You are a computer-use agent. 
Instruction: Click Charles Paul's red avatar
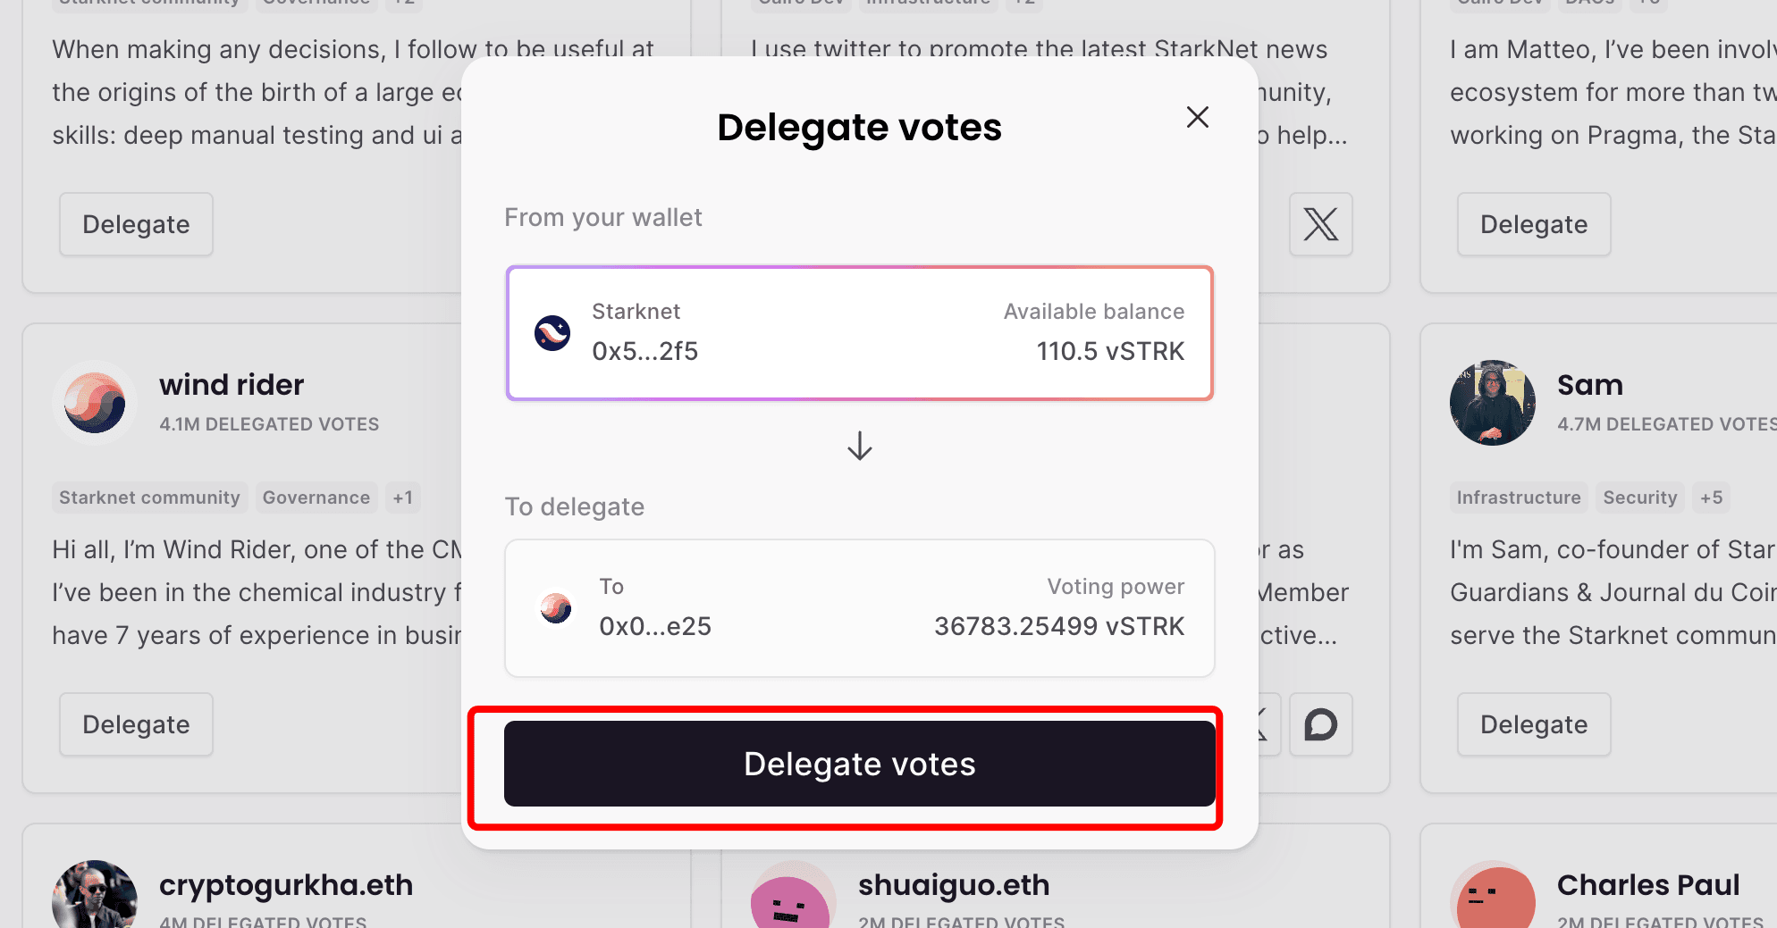(x=1494, y=896)
